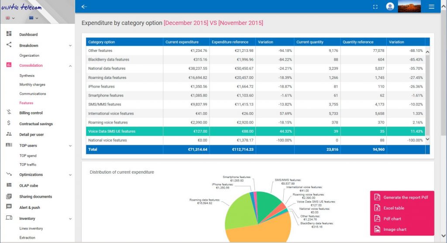Screen dimensions: 447x243
Task: Collapse the Consolidation section chevron
Action: point(70,66)
